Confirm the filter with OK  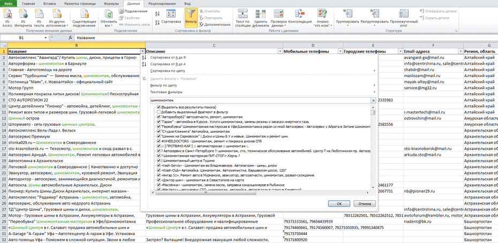[339, 203]
